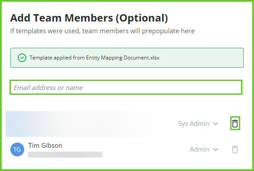
Task: Open Tim Gibson's Admin role dropdown
Action: tap(204, 149)
